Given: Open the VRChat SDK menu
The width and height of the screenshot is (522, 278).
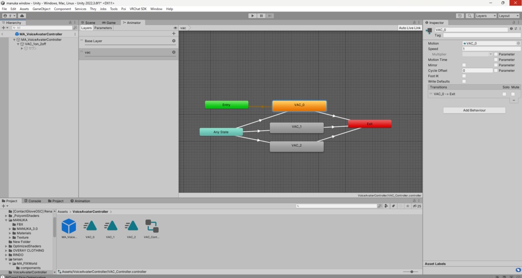Looking at the screenshot, I should pos(138,9).
